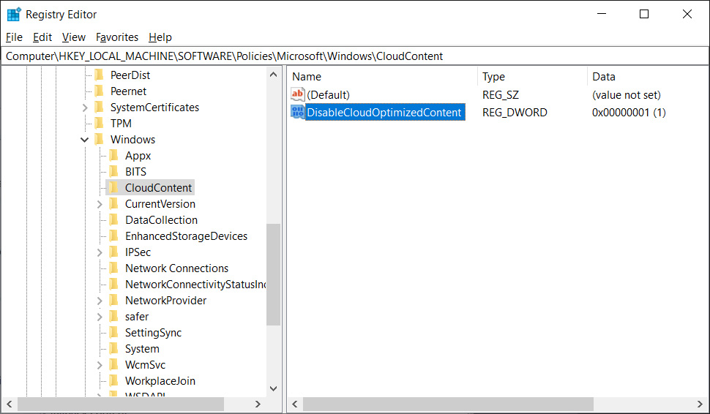Click the Data column header

(x=648, y=77)
